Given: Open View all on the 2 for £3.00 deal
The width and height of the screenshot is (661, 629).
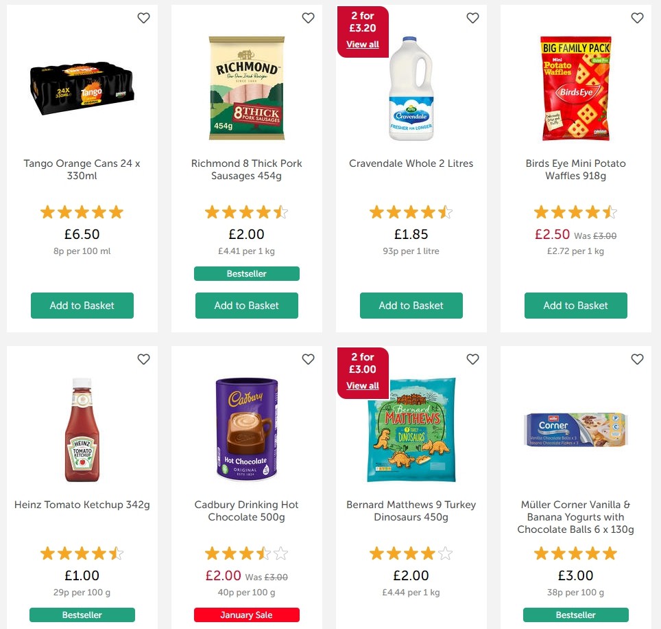Looking at the screenshot, I should coord(362,385).
